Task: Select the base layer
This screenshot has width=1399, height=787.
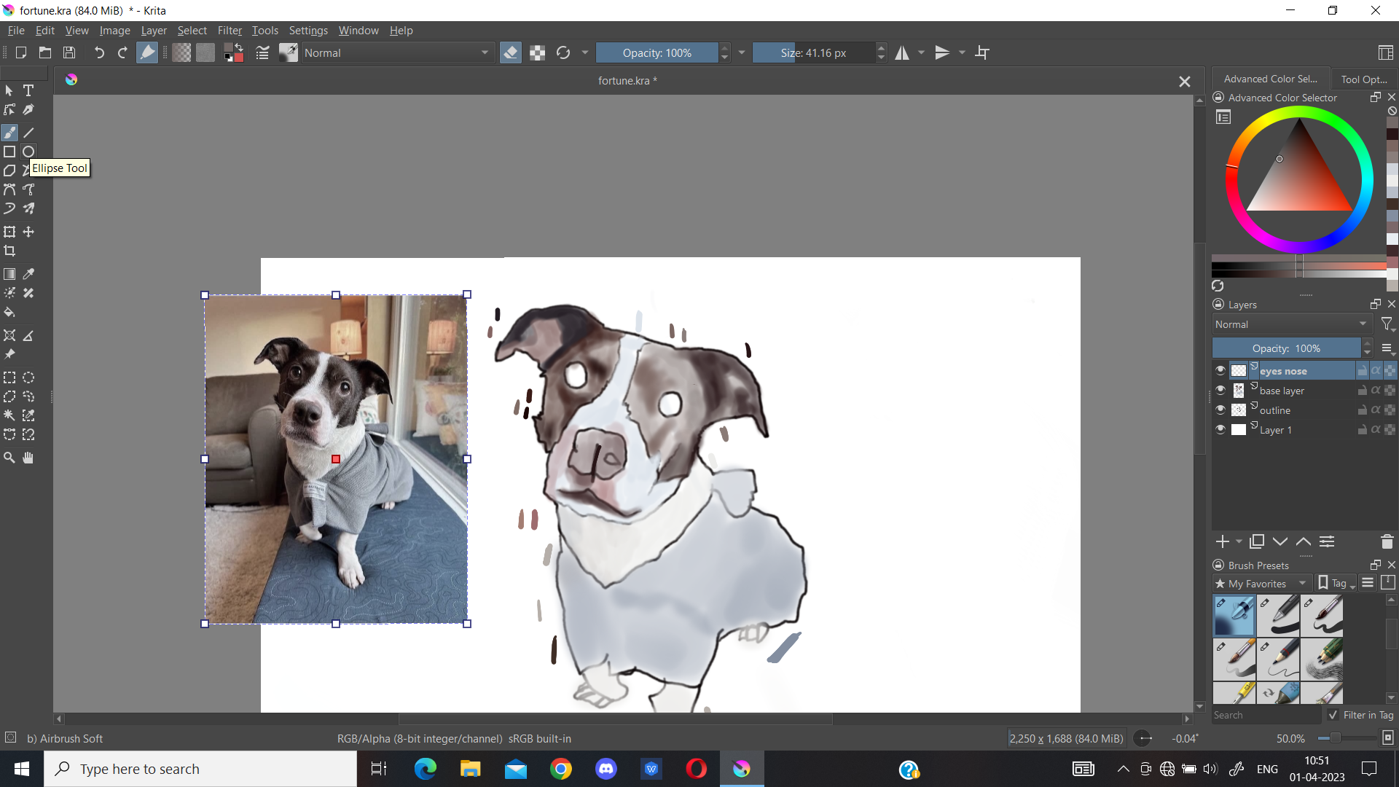Action: pos(1282,391)
